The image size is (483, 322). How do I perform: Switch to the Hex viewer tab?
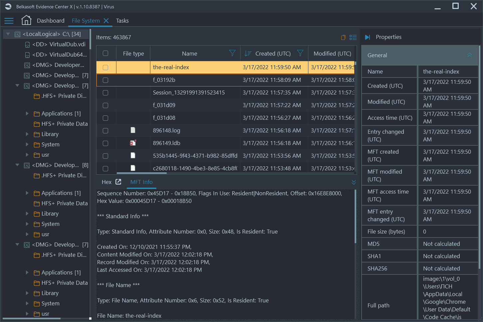[x=106, y=182]
